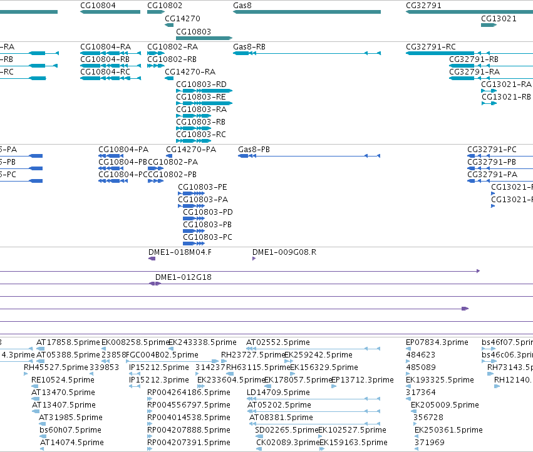The image size is (533, 452).
Task: Choose transcript CG10803-RA
Action: 201,110
